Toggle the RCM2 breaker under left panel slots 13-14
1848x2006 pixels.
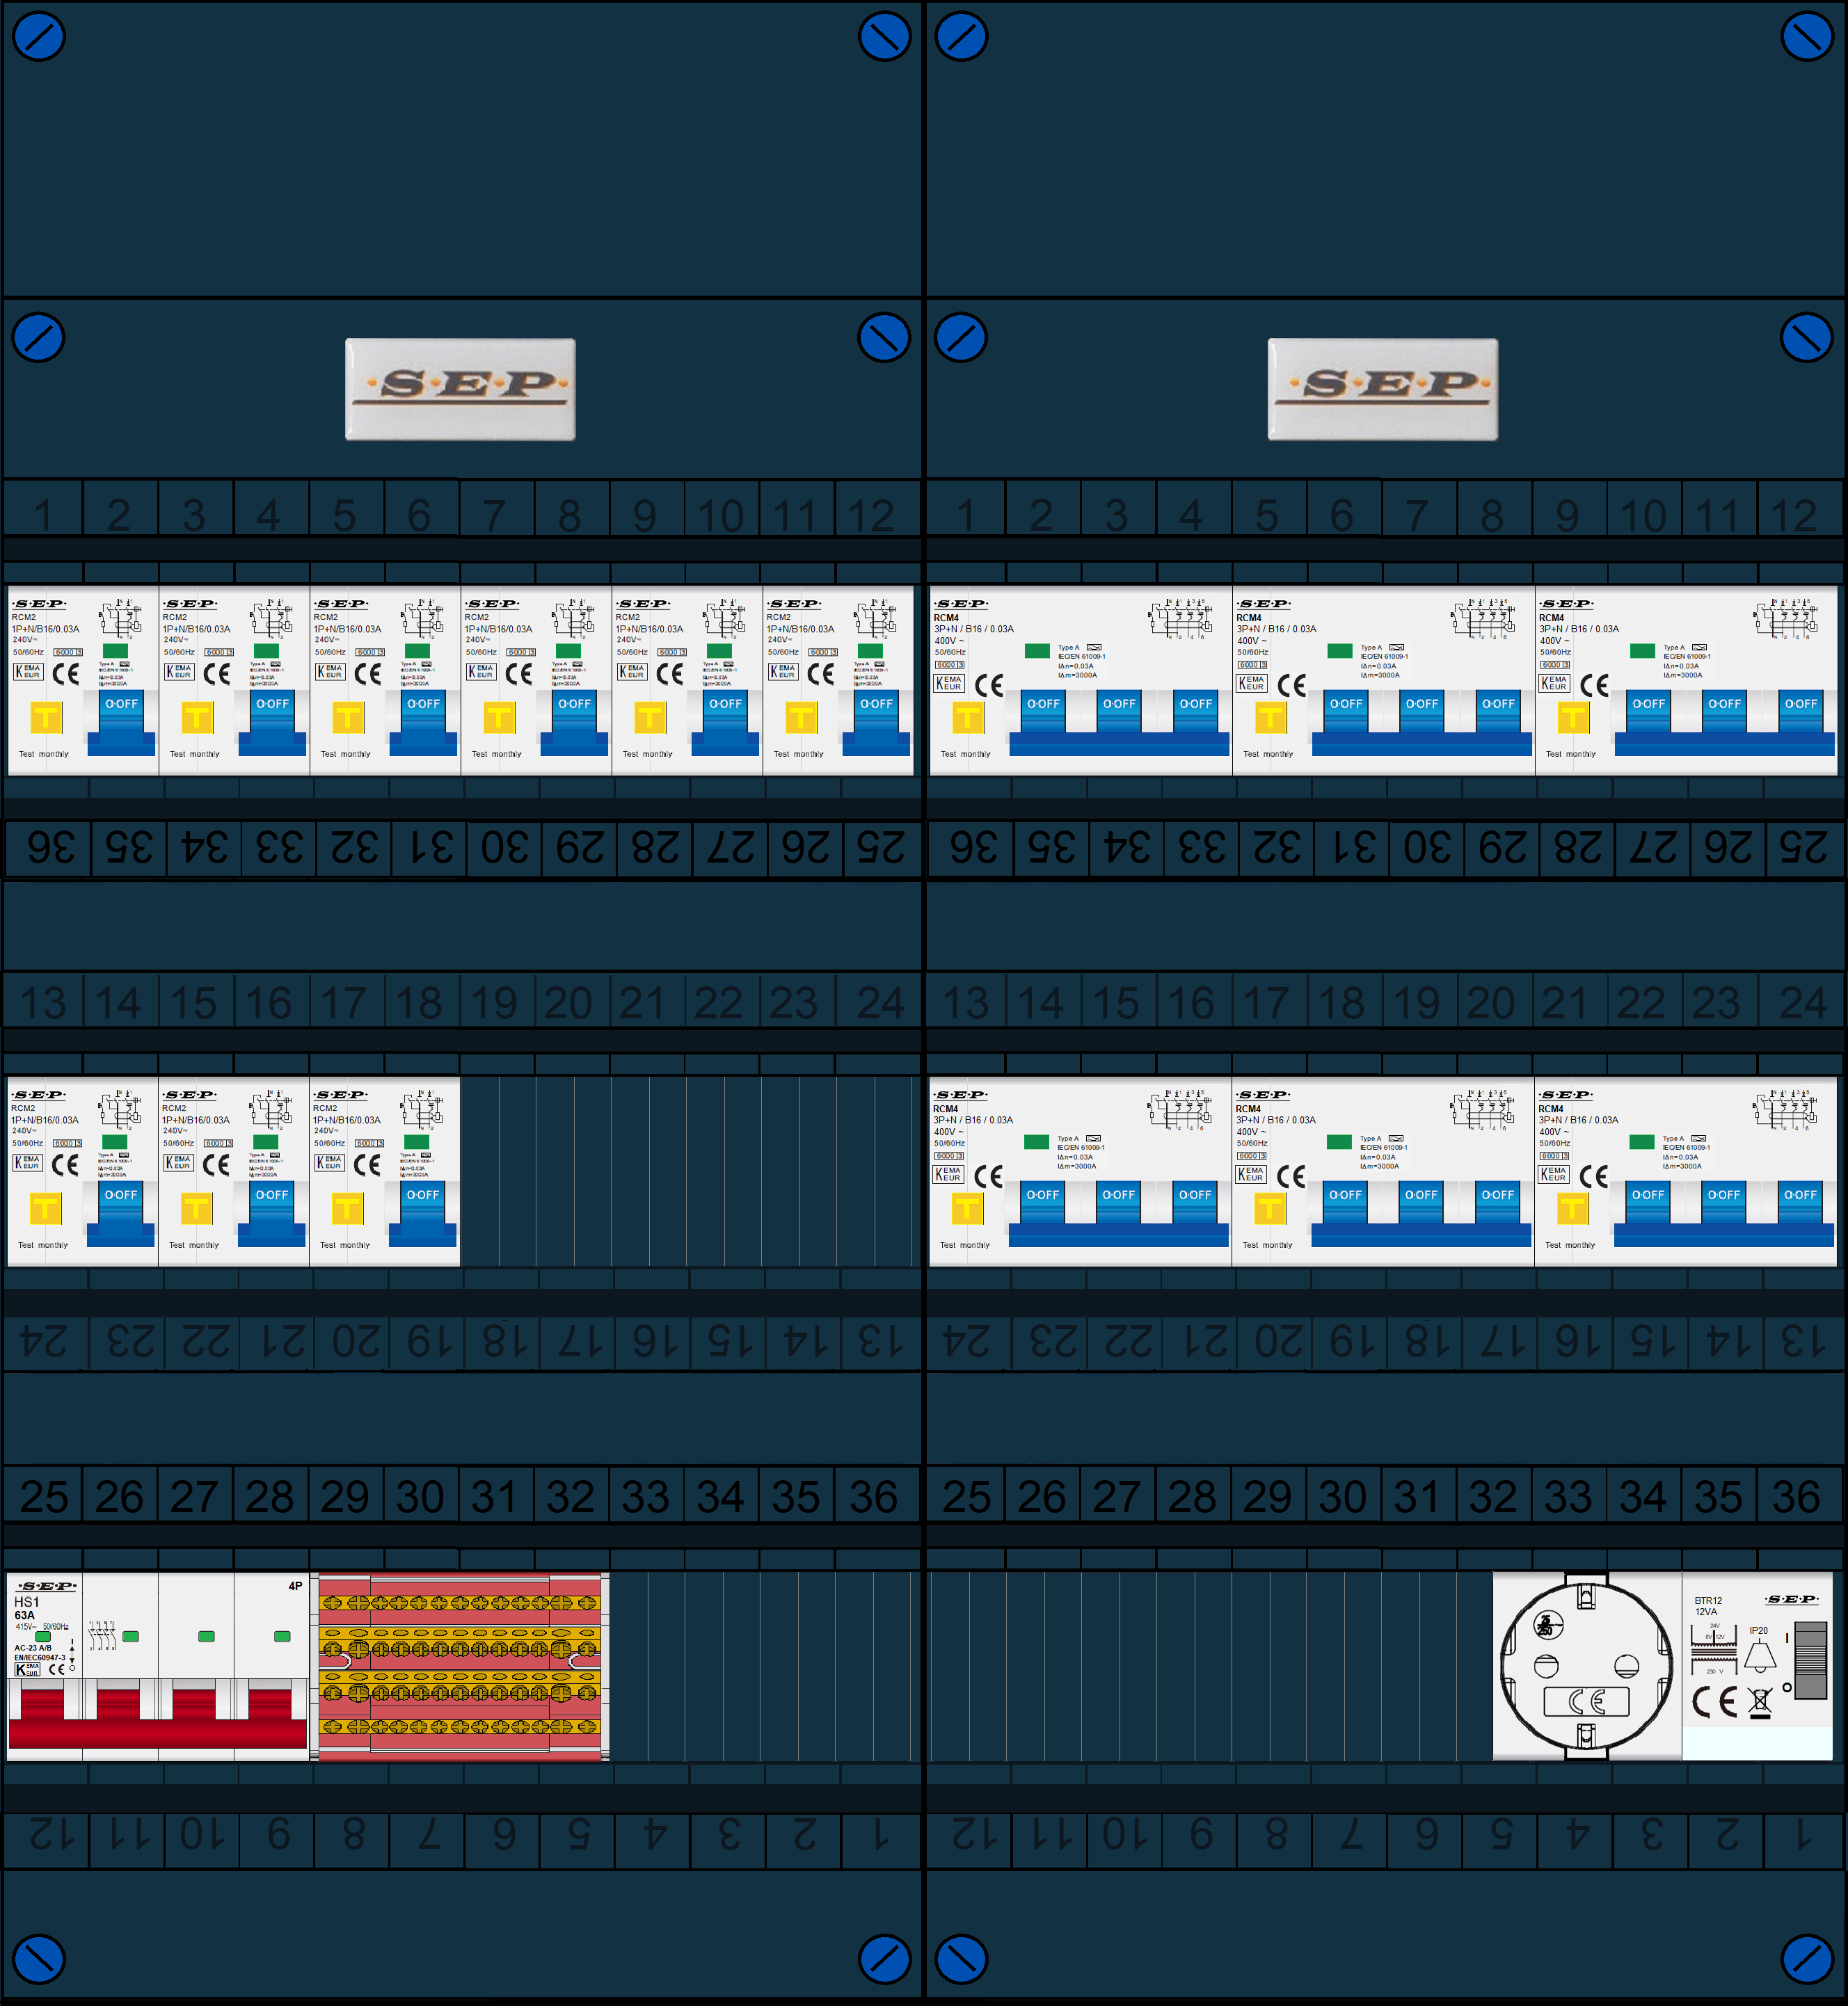121,1214
